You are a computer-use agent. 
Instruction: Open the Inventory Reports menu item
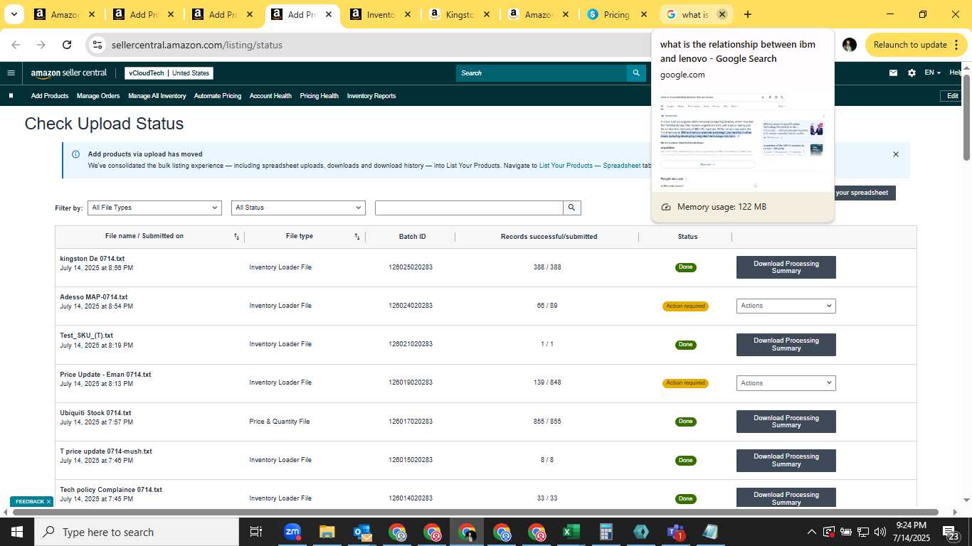(371, 96)
